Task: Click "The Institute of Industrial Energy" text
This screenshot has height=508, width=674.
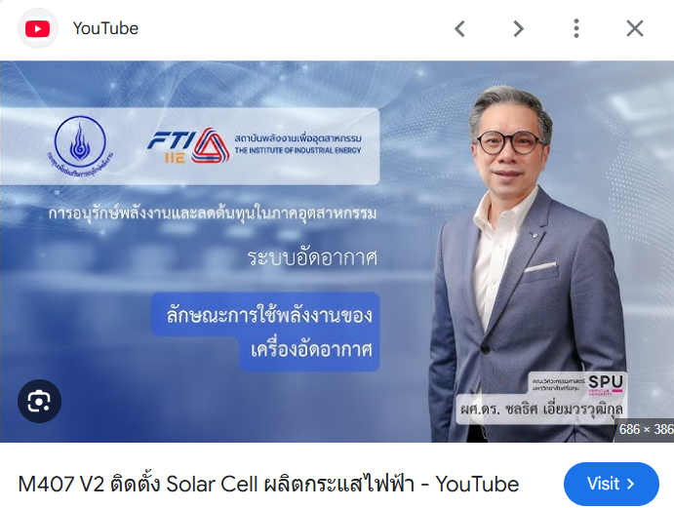Action: 297,150
